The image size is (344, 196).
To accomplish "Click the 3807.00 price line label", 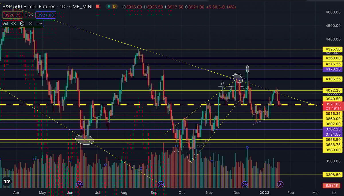I will point(333,124).
